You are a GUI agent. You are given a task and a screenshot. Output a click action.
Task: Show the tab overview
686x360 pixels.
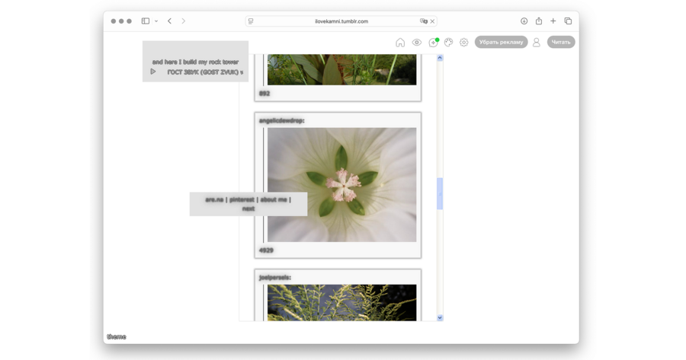568,21
